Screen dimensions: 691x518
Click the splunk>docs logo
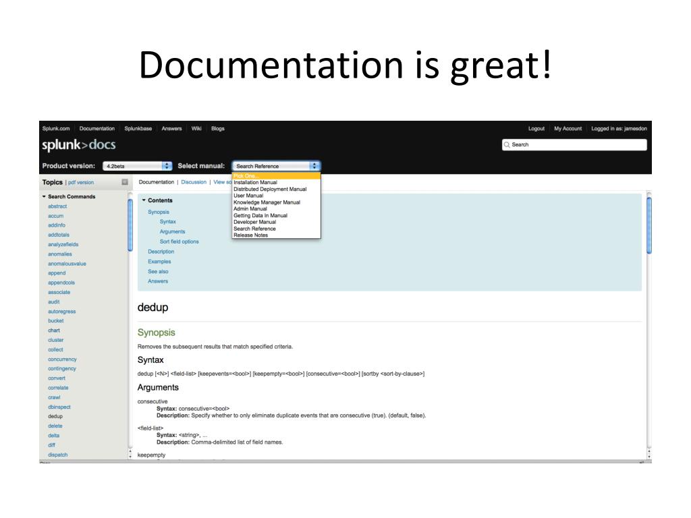(79, 145)
